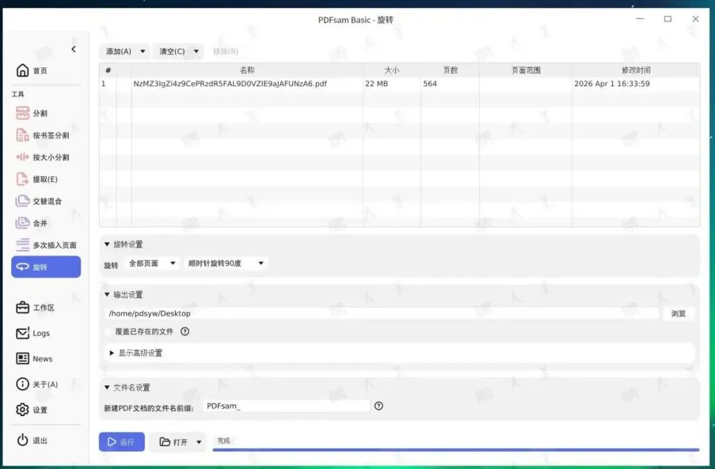Click the # column header

click(x=108, y=70)
